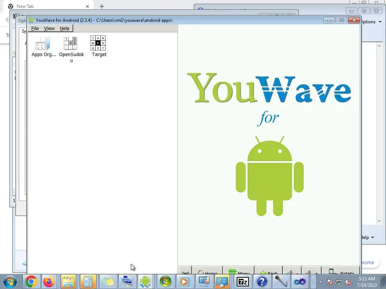This screenshot has height=289, width=386.
Task: Open a new Chrome tab with plus button
Action: [x=102, y=6]
